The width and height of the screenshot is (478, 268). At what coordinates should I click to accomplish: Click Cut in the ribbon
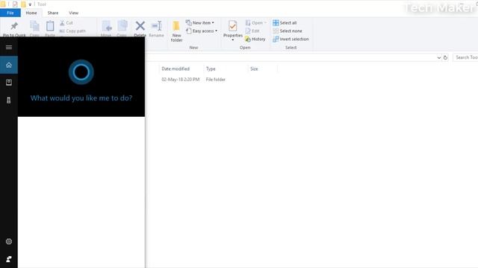click(66, 23)
